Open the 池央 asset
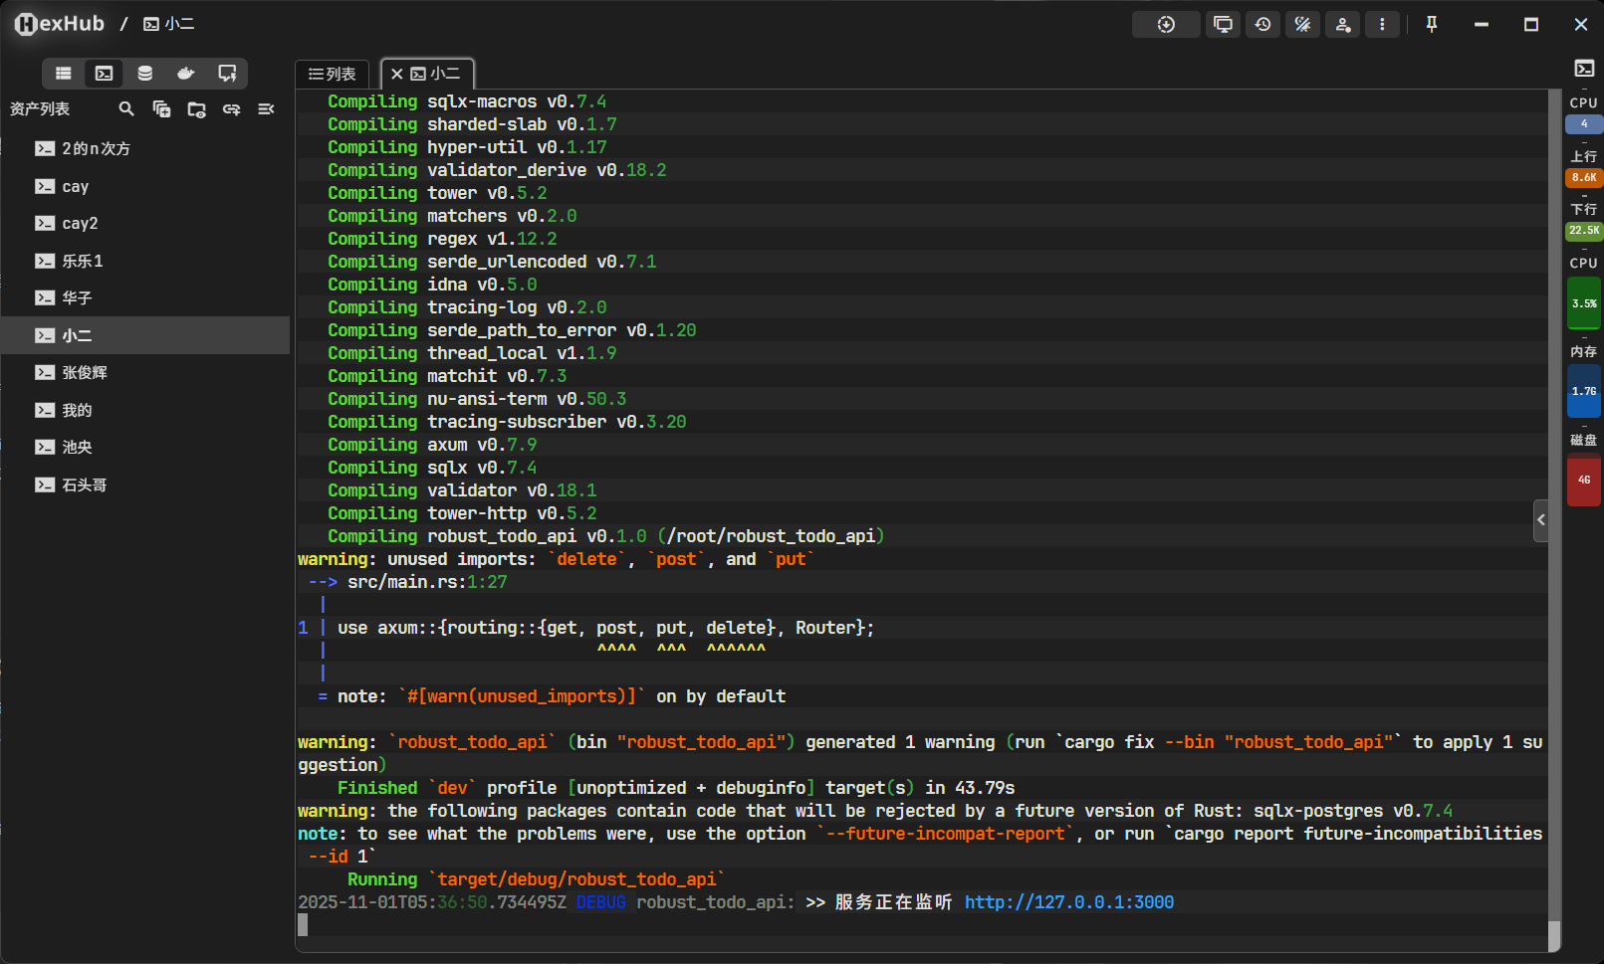 [x=145, y=448]
